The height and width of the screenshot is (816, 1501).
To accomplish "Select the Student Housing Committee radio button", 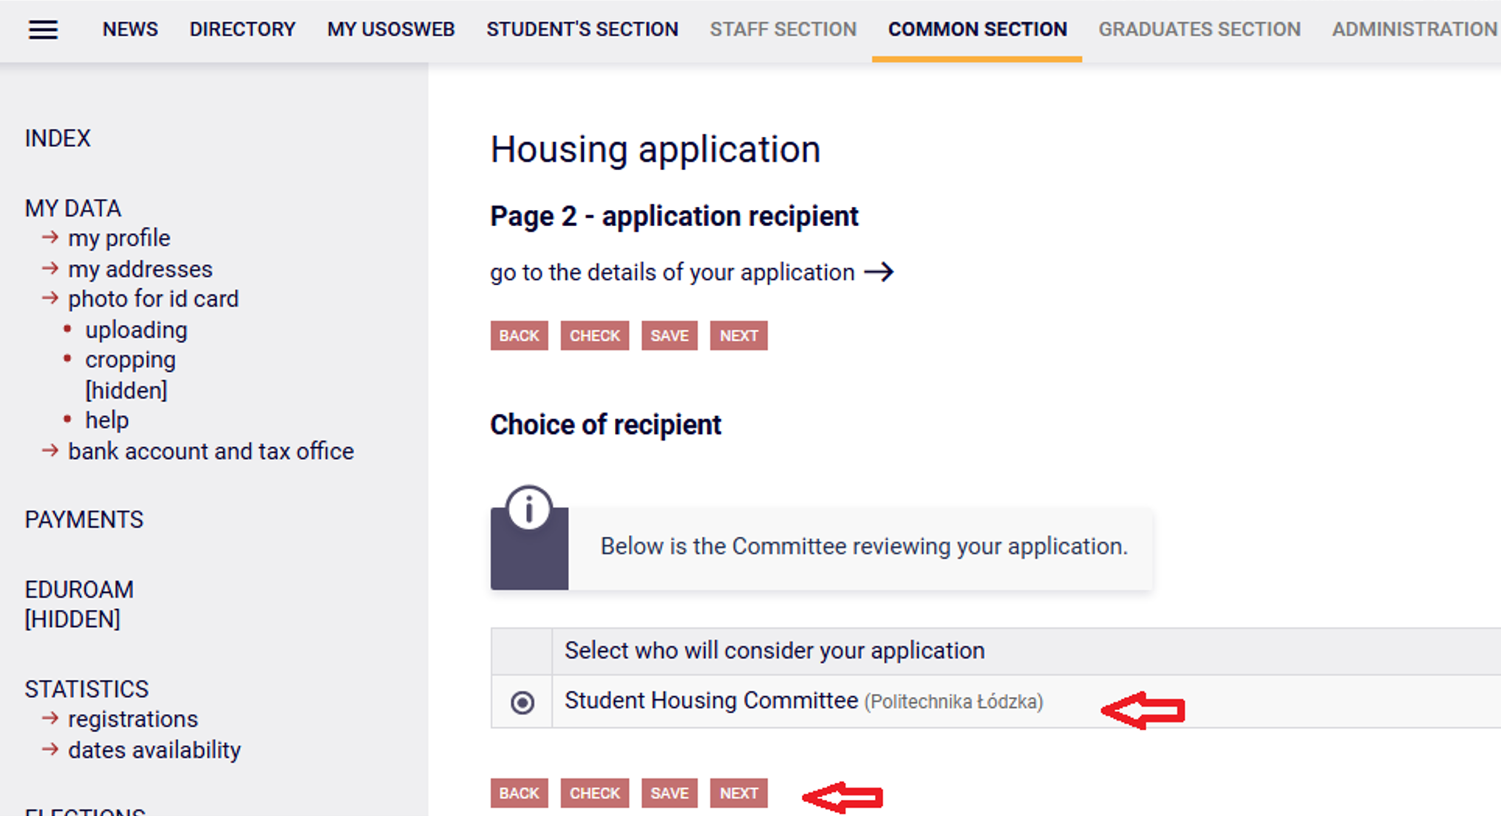I will coord(523,702).
